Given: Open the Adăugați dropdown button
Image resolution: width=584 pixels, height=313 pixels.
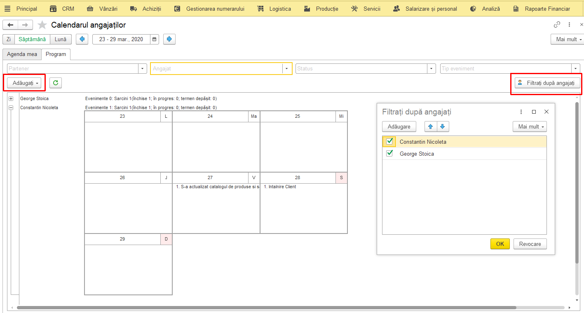Looking at the screenshot, I should click(x=24, y=83).
